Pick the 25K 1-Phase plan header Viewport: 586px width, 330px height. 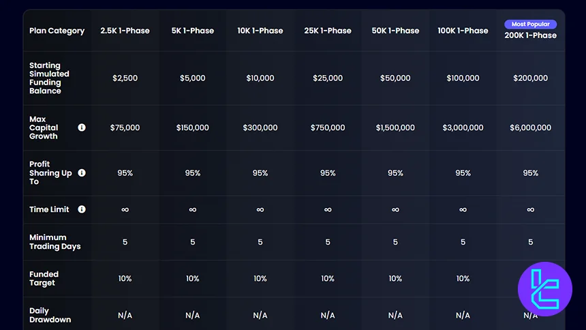pos(327,31)
